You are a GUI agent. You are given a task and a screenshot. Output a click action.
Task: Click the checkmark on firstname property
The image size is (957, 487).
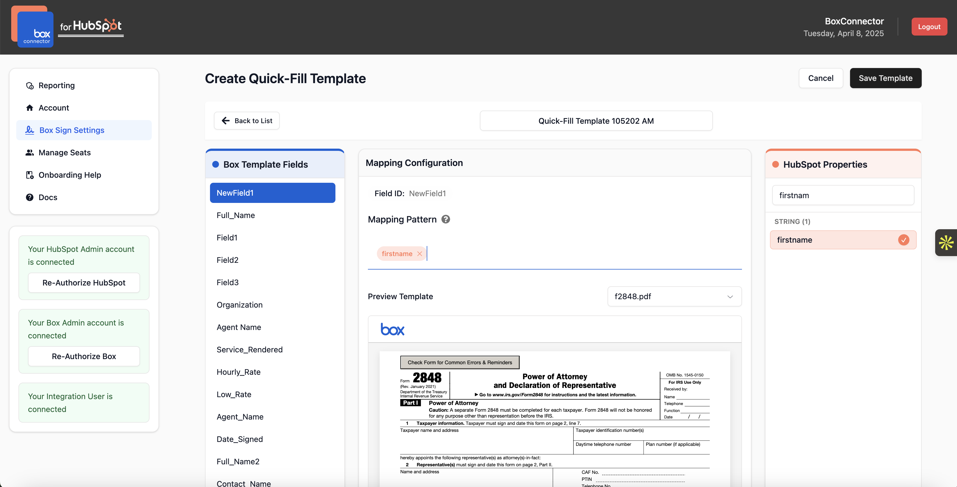pyautogui.click(x=904, y=240)
